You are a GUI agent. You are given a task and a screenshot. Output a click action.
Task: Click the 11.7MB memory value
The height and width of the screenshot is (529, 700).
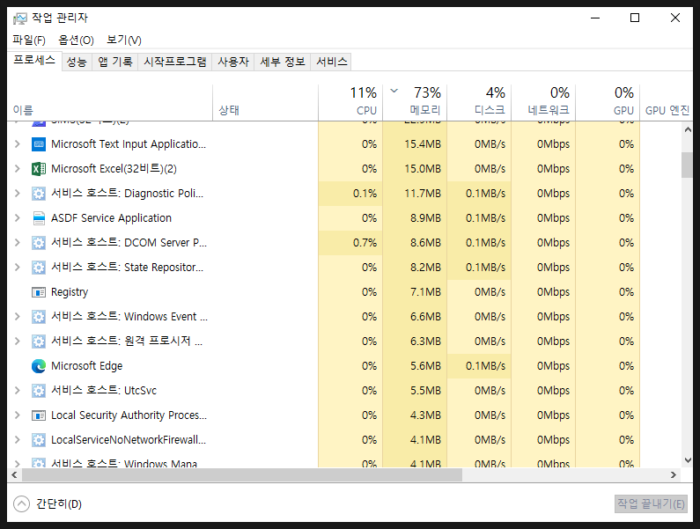[x=423, y=194]
